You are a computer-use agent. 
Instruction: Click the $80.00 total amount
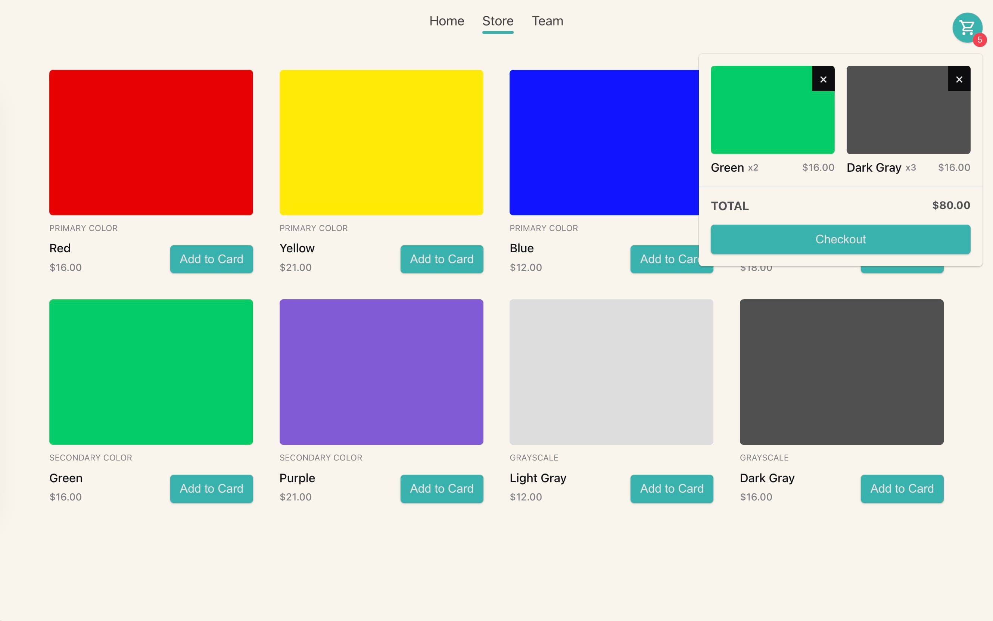point(951,205)
